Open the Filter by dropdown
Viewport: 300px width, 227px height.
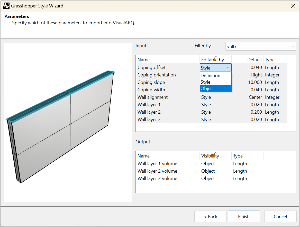coord(261,46)
